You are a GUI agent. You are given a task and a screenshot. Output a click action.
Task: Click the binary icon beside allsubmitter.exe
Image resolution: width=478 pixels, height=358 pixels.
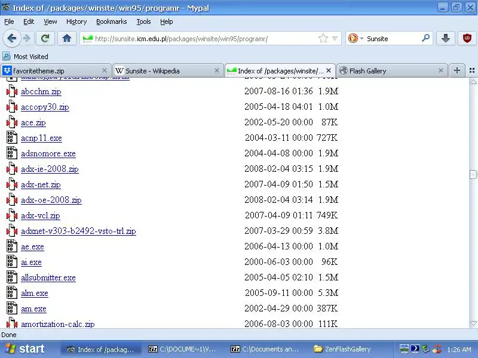click(x=12, y=277)
